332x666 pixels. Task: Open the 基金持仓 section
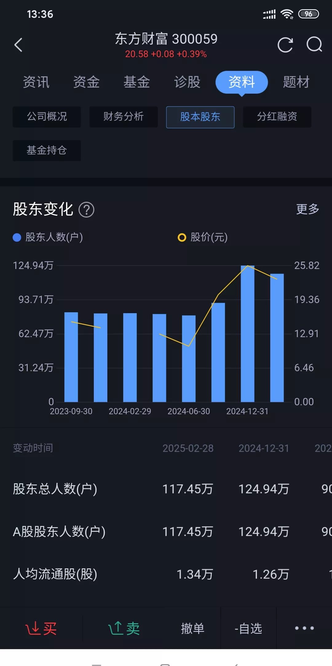tap(47, 150)
